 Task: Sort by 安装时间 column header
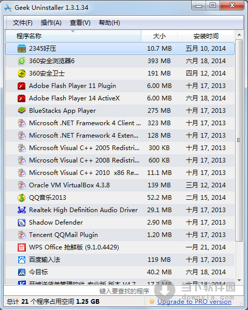[x=206, y=36]
